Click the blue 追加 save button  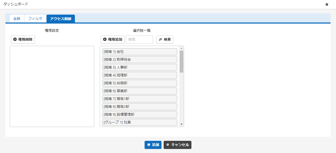click(x=153, y=145)
